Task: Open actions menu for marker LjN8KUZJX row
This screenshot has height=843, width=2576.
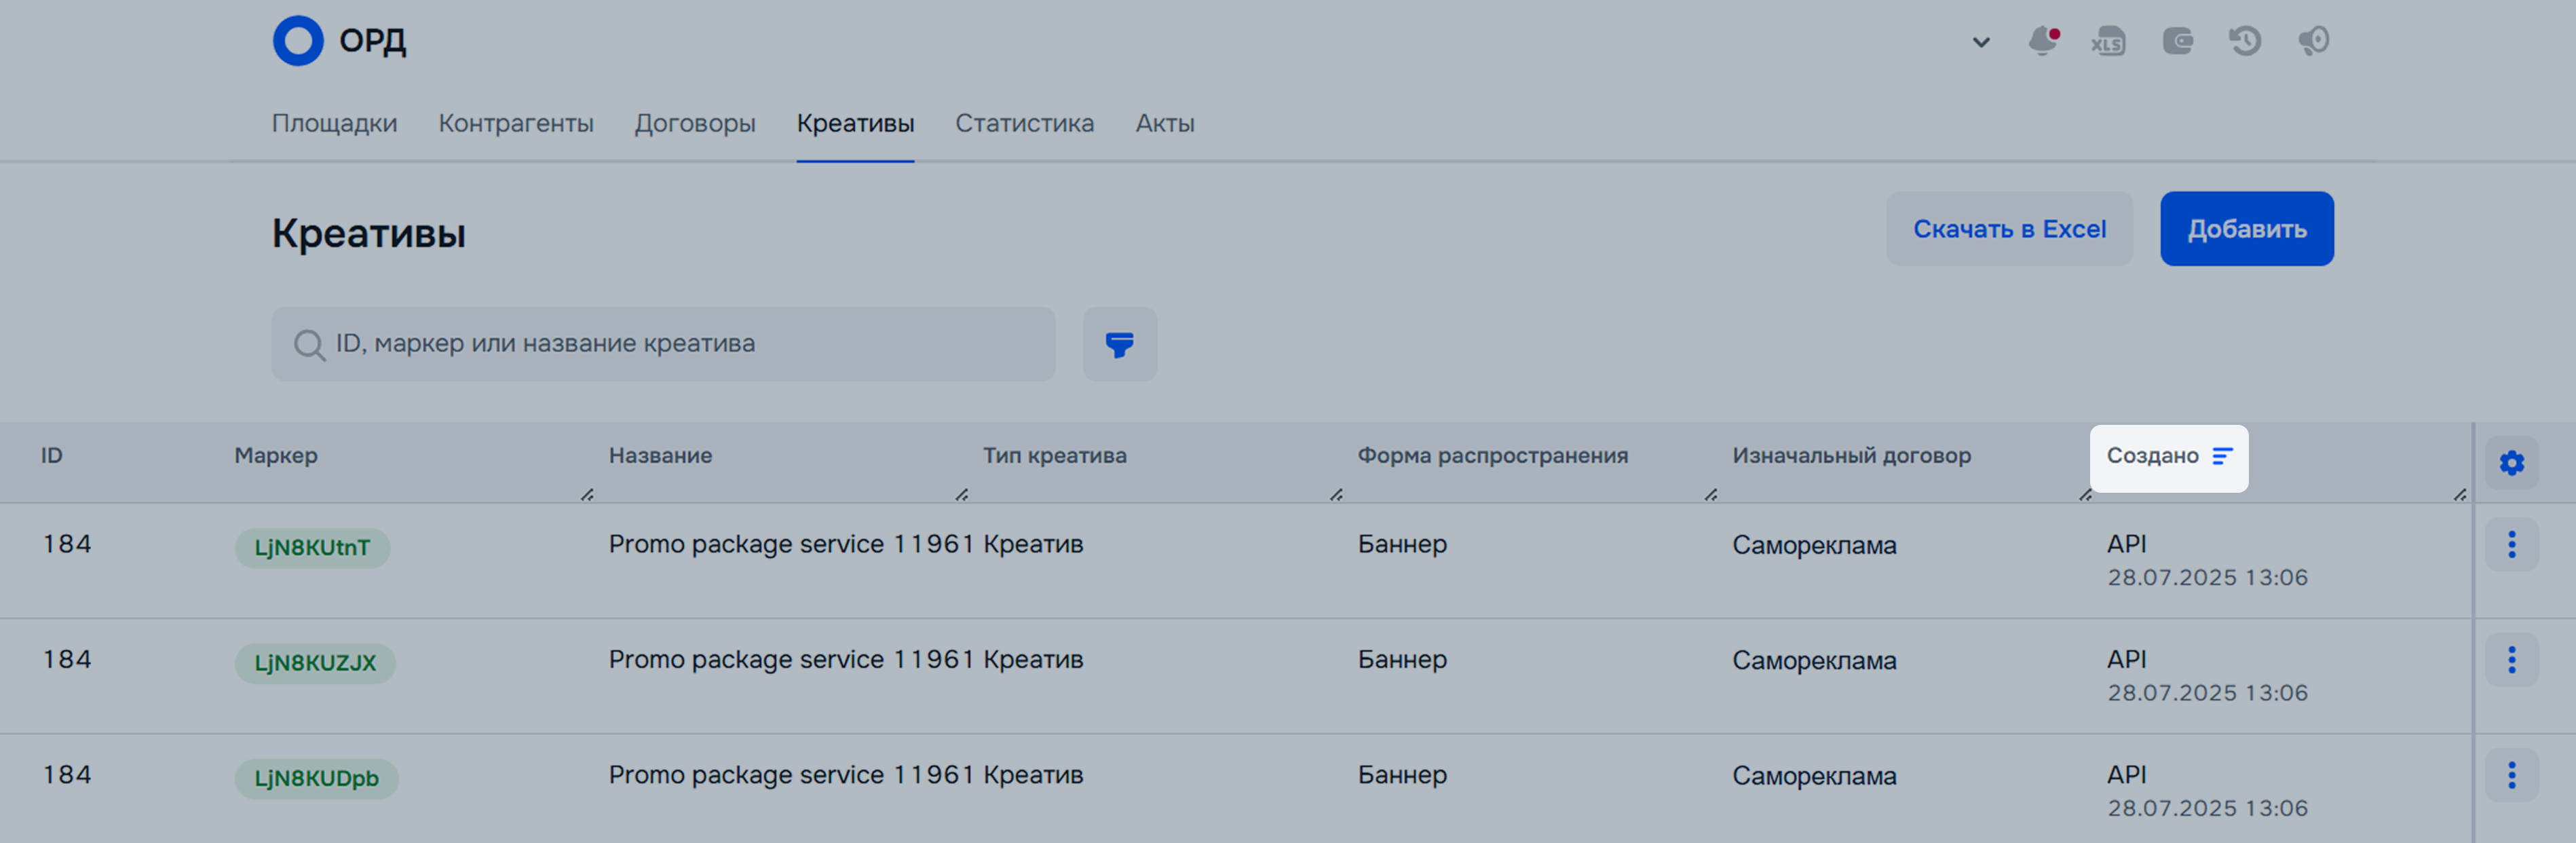Action: (2511, 660)
